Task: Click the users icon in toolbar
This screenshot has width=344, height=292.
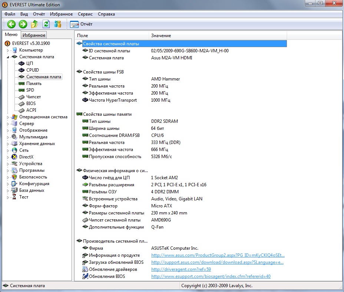Action: click(57, 24)
